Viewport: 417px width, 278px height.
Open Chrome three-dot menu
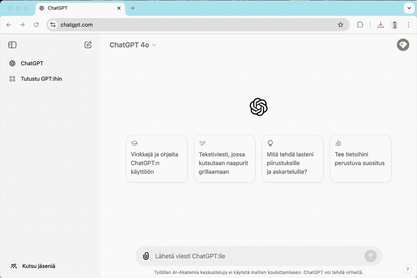click(x=409, y=25)
